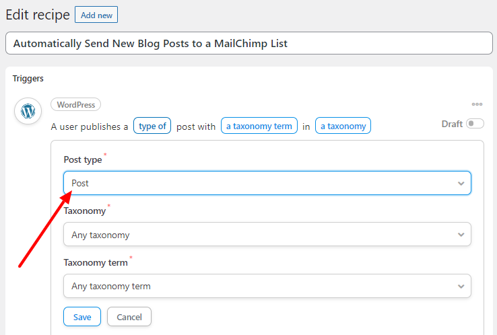Click the Draft status label
497x335 pixels.
click(x=452, y=124)
